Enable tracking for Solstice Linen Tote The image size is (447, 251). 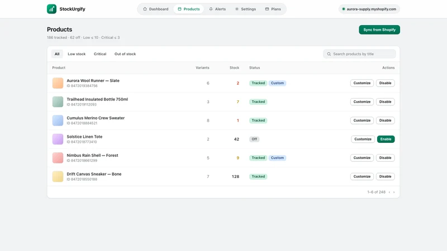(386, 139)
